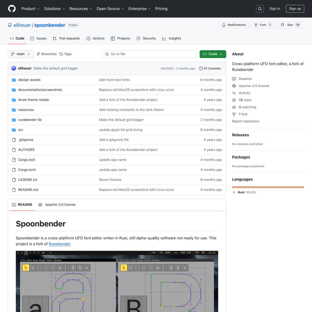
Task: Open the src folder
Action: [21, 130]
